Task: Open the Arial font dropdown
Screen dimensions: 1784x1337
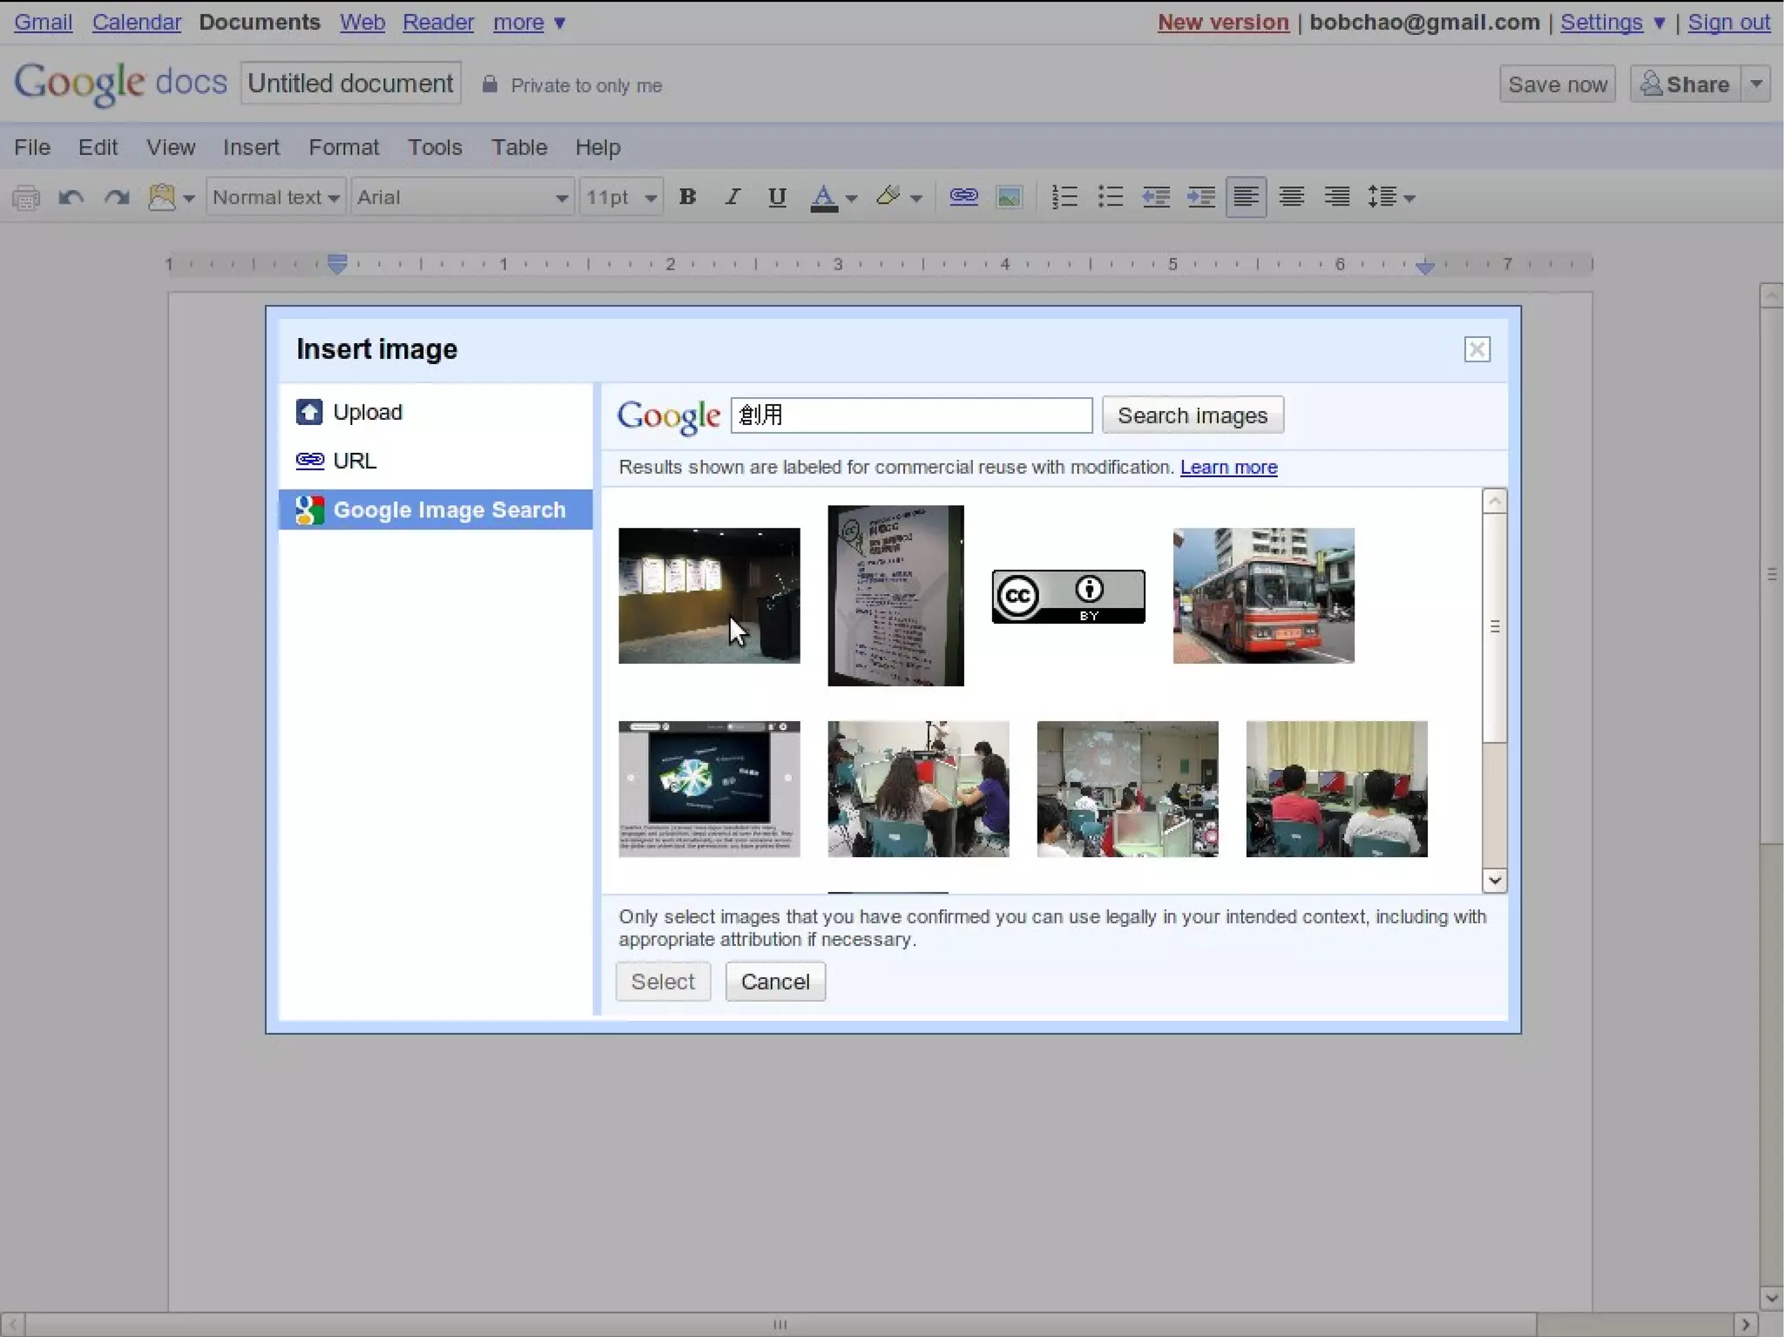Action: pos(463,198)
